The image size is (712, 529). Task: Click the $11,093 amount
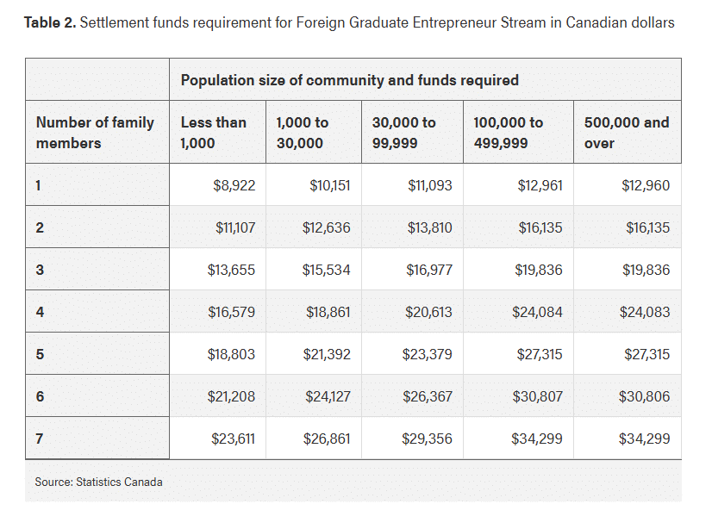click(429, 185)
